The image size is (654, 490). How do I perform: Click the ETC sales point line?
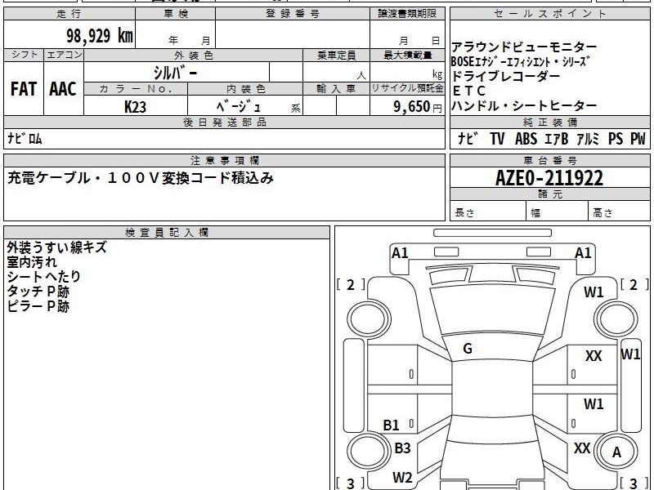point(469,91)
